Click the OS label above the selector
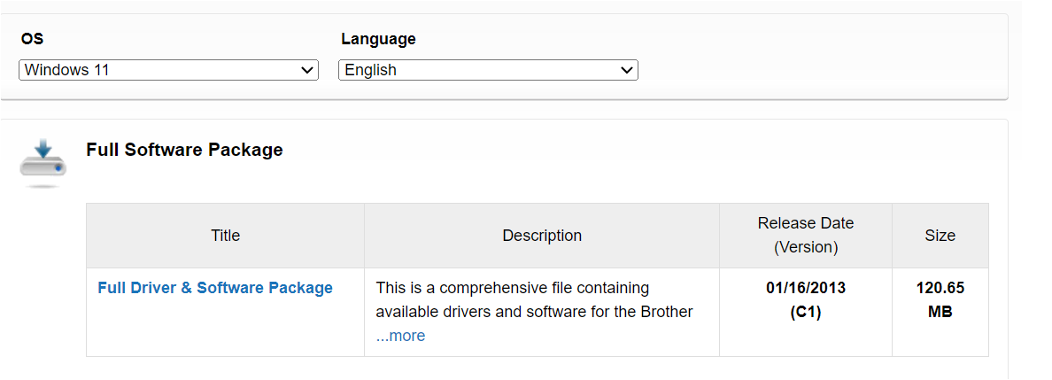The image size is (1052, 380). 32,39
